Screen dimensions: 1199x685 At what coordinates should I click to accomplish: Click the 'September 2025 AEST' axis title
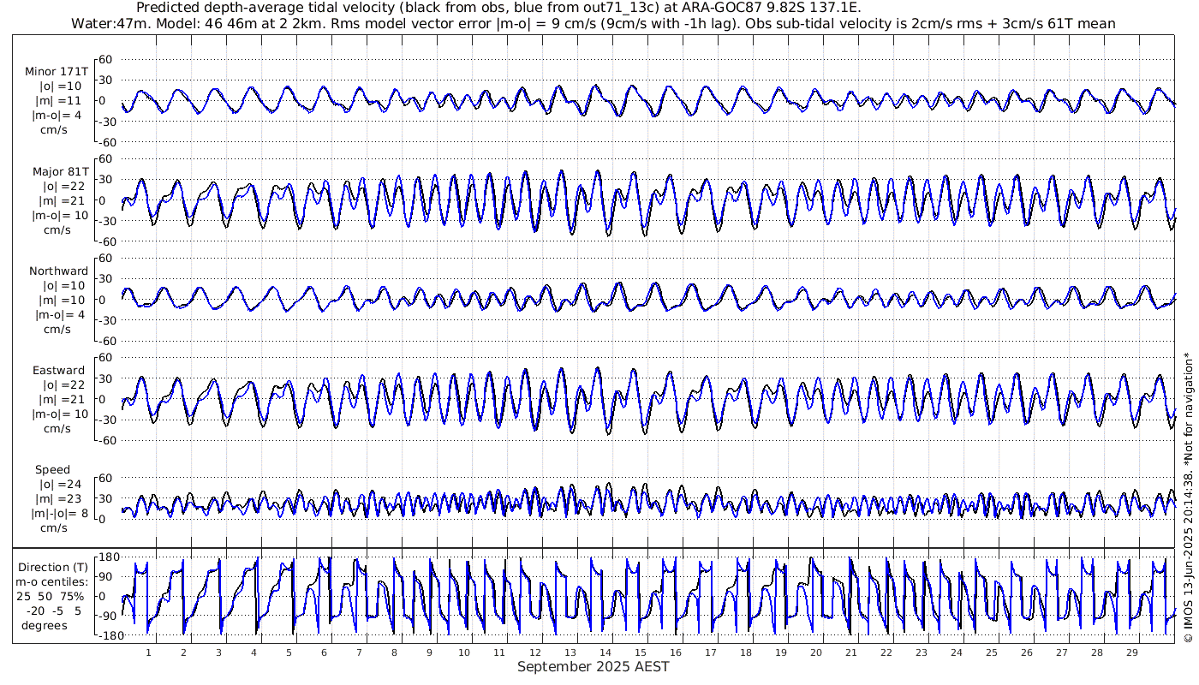[593, 667]
